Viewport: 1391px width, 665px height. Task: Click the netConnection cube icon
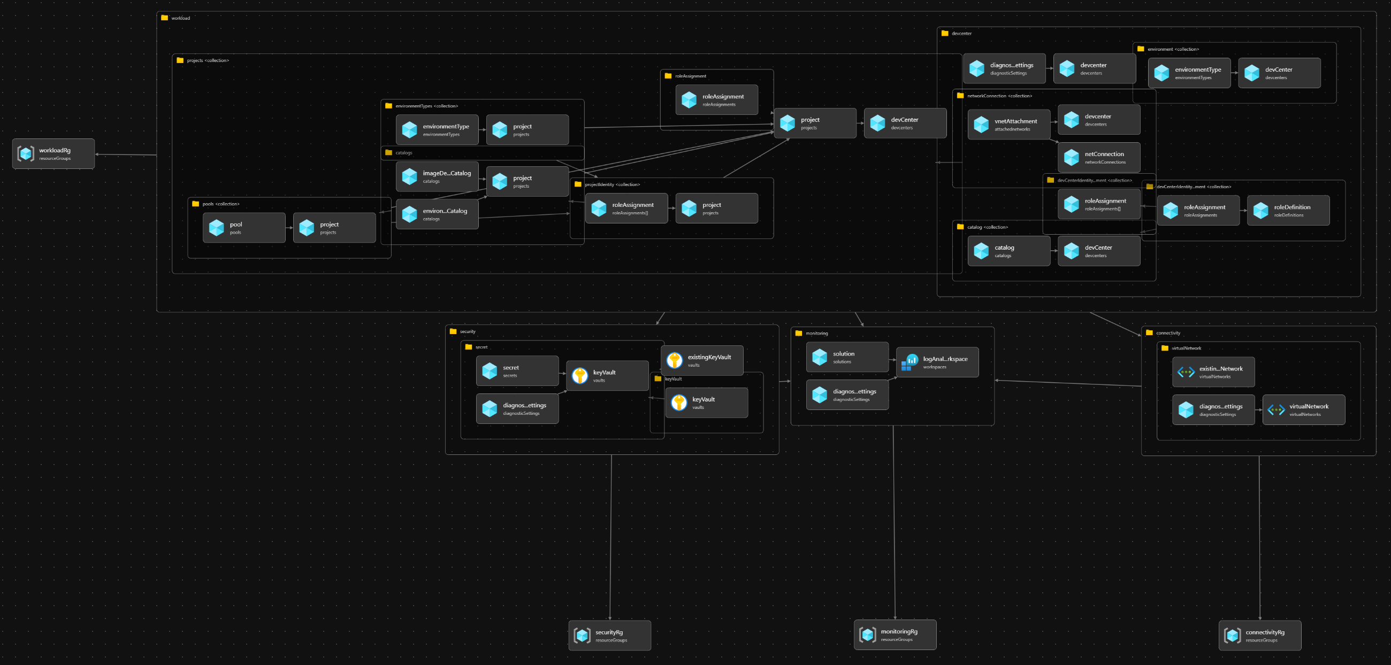coord(1071,158)
